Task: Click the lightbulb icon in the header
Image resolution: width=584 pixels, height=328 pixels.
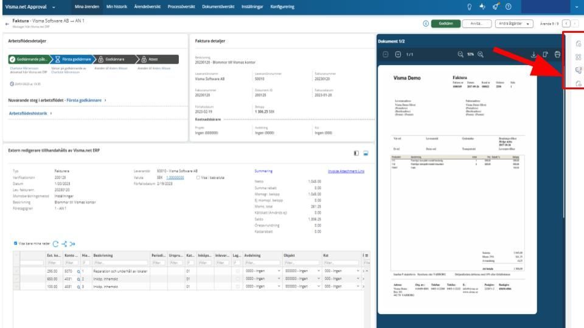Action: (468, 6)
